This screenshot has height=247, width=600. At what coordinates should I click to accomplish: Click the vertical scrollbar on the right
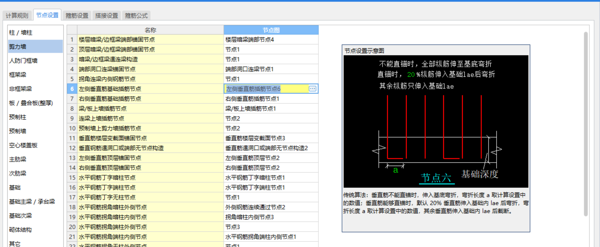pos(586,124)
